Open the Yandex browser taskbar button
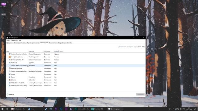This screenshot has height=111, width=198. click(x=19, y=109)
